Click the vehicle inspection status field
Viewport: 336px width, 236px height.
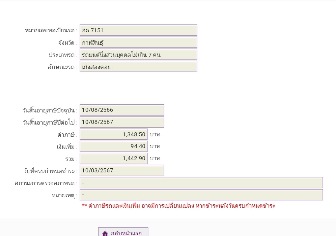coord(201,183)
